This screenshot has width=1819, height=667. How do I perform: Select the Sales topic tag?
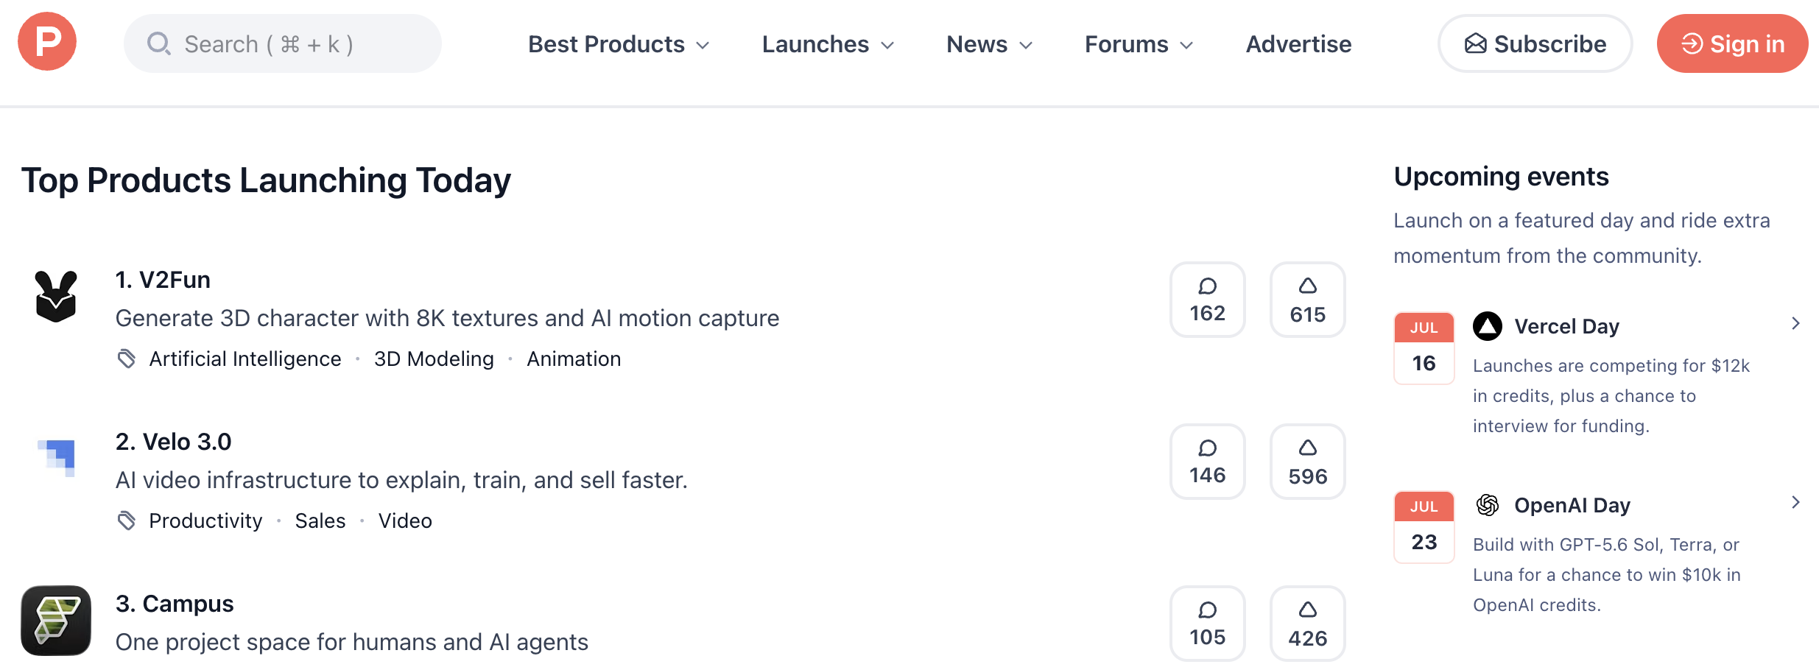coord(320,520)
